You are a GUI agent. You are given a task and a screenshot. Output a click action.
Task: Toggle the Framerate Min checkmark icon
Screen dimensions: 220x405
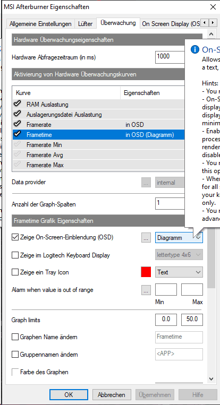(18, 144)
